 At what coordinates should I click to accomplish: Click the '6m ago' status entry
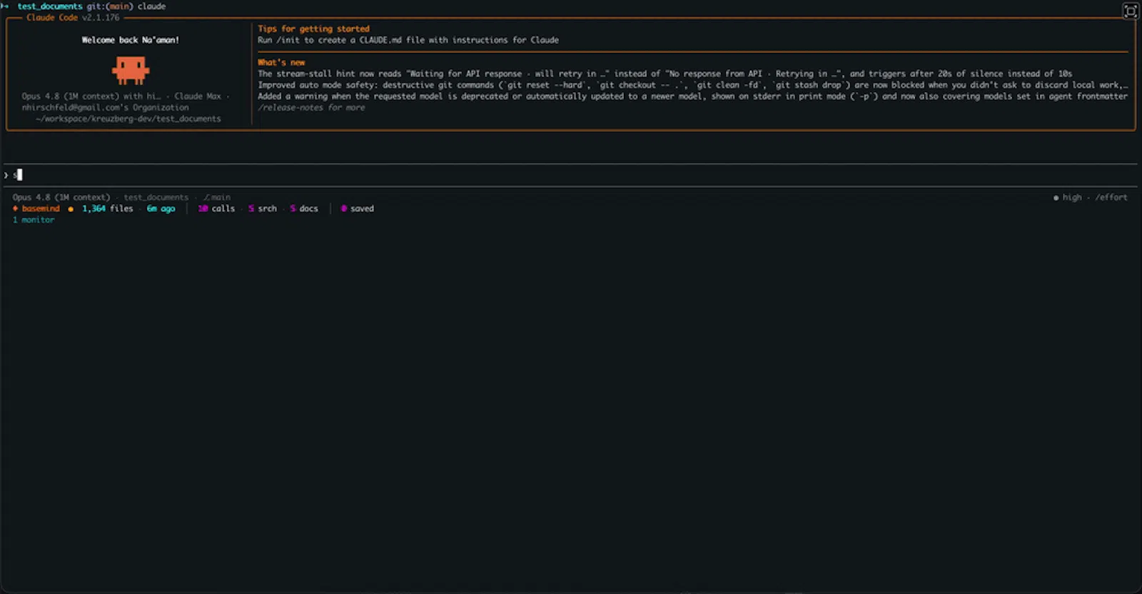click(x=161, y=208)
